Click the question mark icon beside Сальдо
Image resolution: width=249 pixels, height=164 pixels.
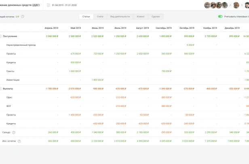click(x=14, y=132)
